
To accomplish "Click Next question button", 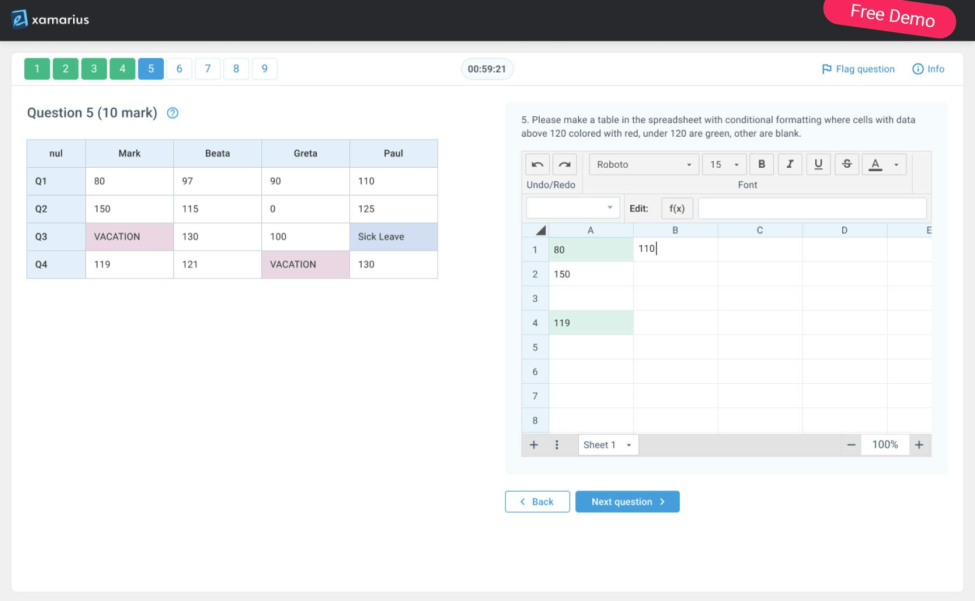I will pyautogui.click(x=628, y=502).
